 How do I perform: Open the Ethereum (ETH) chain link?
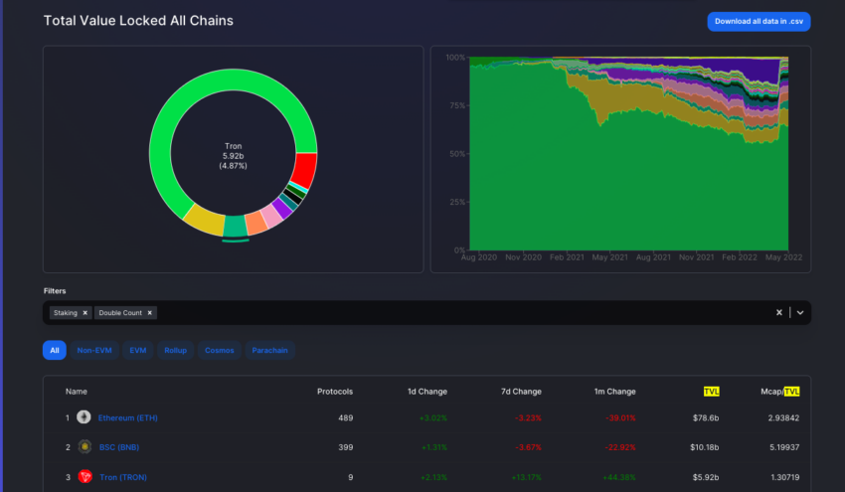pos(127,417)
